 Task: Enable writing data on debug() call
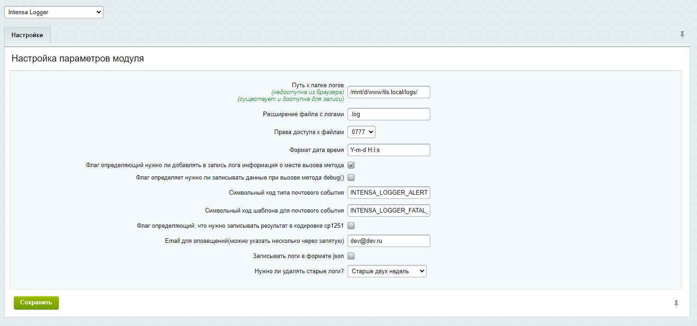(x=351, y=177)
